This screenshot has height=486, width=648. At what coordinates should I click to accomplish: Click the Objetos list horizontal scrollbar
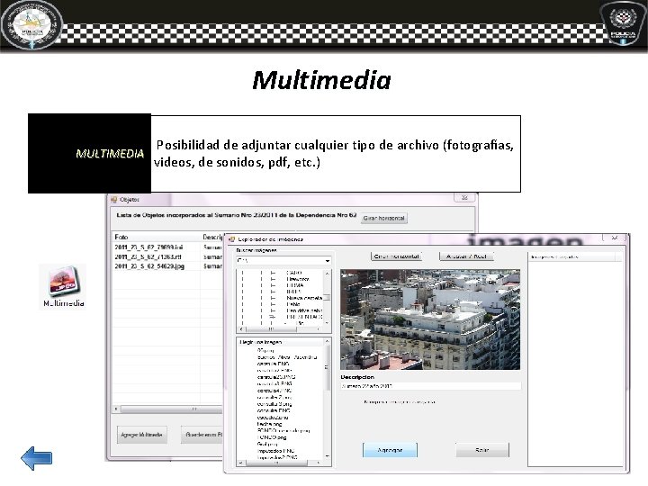(x=169, y=409)
